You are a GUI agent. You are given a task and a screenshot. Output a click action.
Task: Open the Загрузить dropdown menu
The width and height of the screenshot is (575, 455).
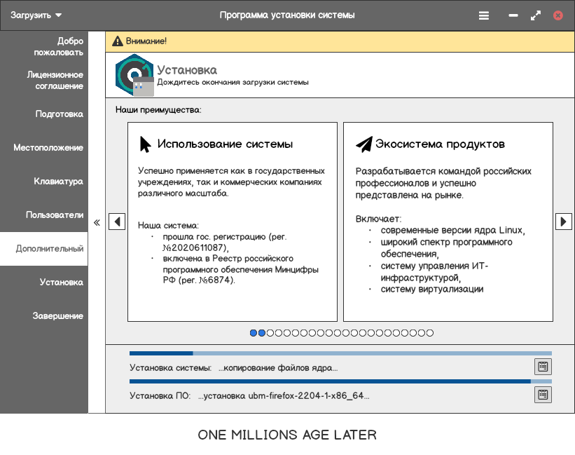pyautogui.click(x=36, y=15)
